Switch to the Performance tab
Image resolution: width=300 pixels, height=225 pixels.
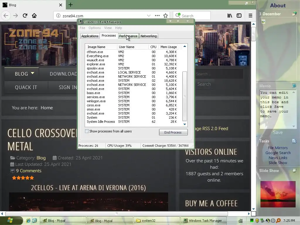[128, 36]
